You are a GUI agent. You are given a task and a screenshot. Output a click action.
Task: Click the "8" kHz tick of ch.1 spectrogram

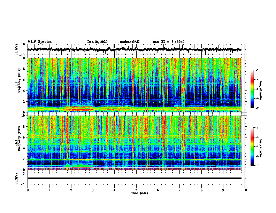tap(25, 69)
